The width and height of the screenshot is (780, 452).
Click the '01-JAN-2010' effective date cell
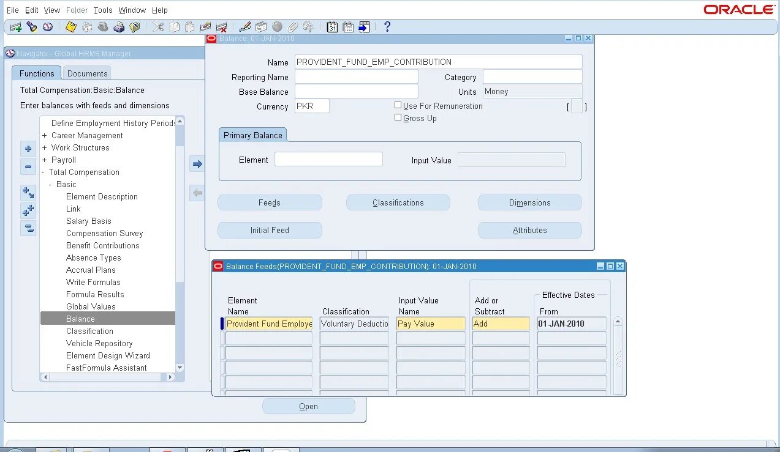[x=572, y=324]
